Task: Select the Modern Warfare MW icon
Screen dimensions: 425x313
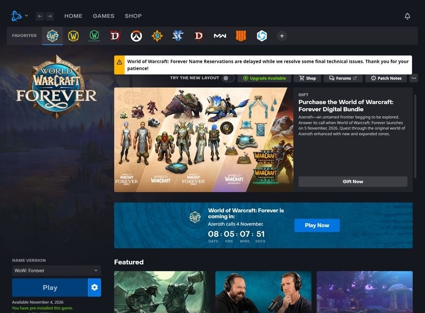Action: [x=220, y=36]
